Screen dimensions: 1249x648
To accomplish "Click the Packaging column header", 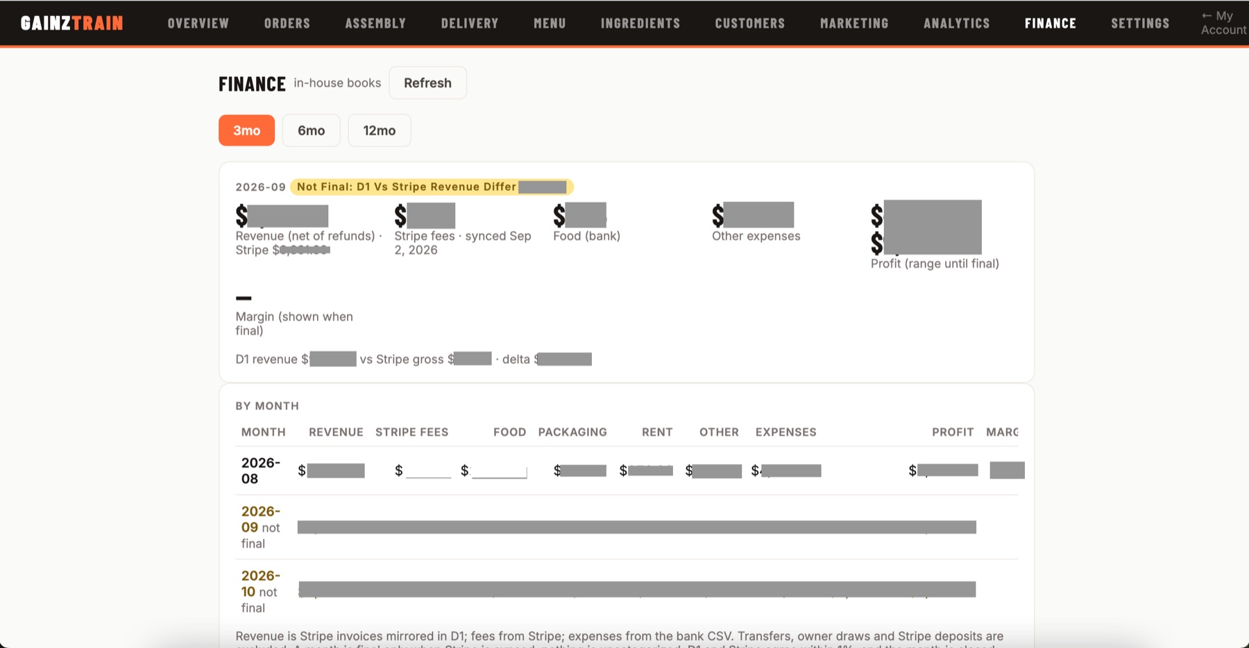I will [x=572, y=432].
